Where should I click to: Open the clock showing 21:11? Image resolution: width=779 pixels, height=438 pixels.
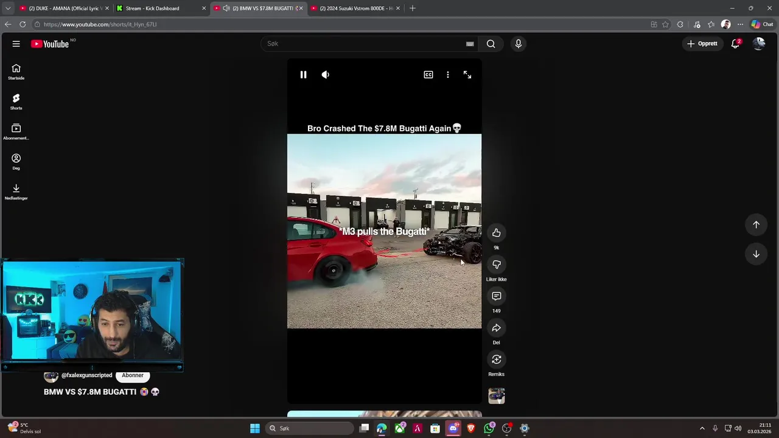759,428
